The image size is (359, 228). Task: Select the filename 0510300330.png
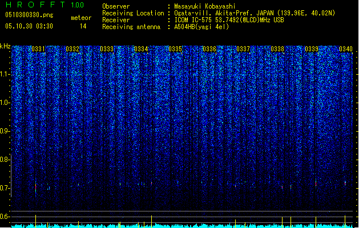[x=29, y=15]
